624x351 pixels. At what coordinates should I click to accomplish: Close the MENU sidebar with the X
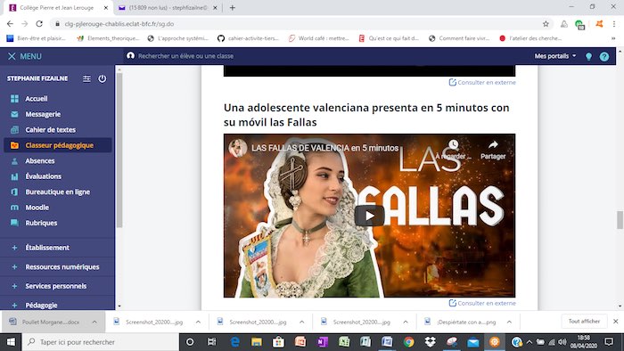click(12, 56)
